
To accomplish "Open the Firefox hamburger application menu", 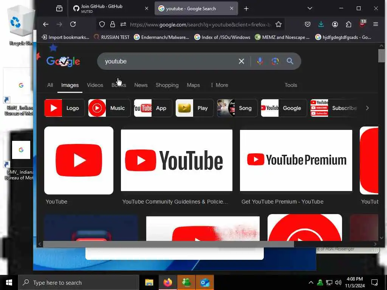I will [x=376, y=24].
